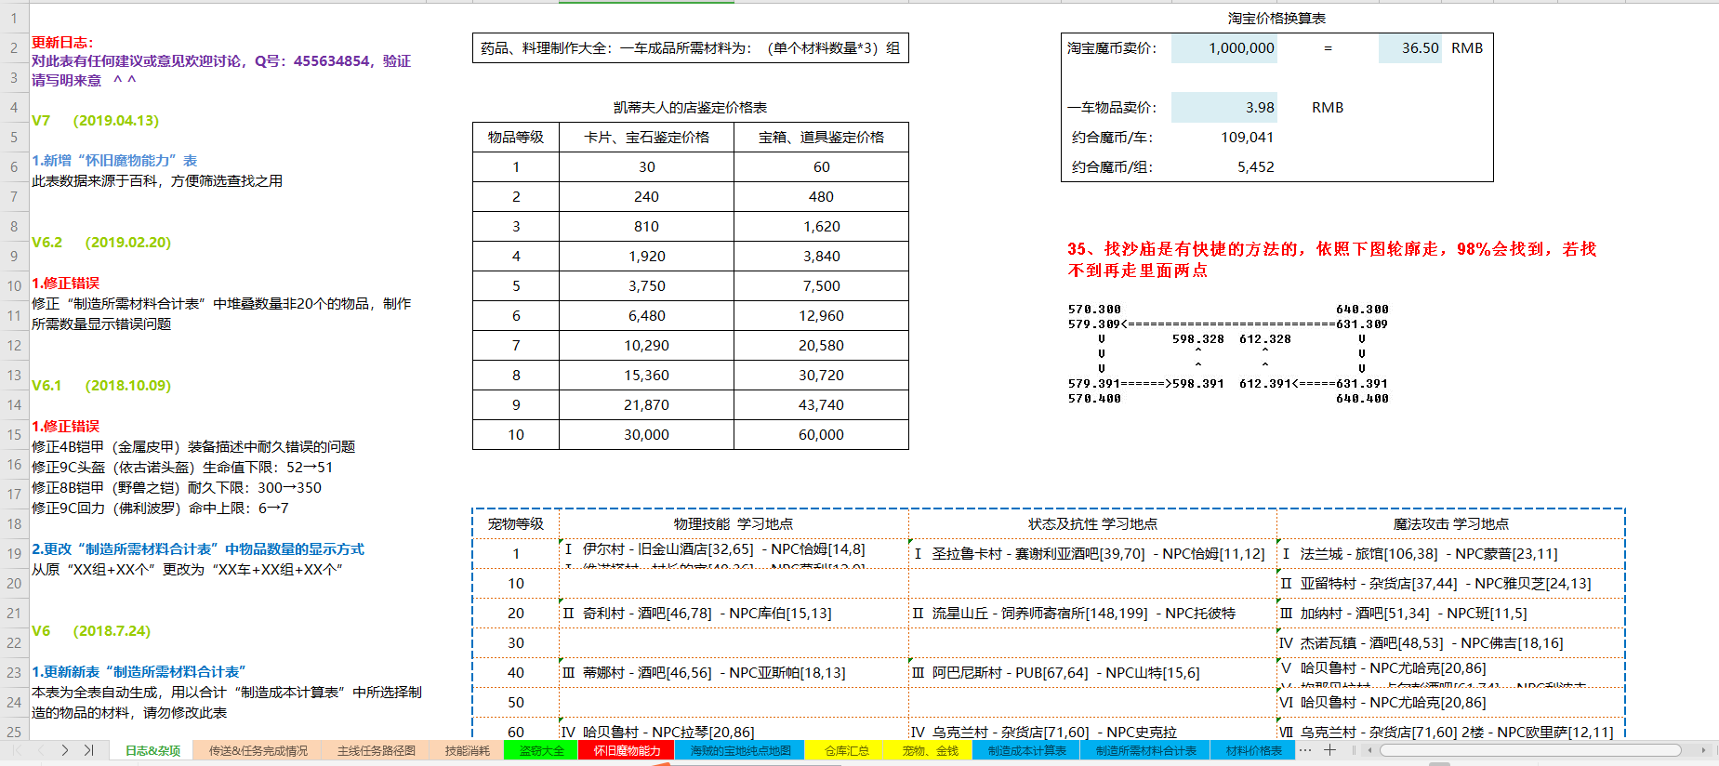Click the 状态及抗性 学习地点 header
This screenshot has height=766, width=1719.
(1092, 524)
